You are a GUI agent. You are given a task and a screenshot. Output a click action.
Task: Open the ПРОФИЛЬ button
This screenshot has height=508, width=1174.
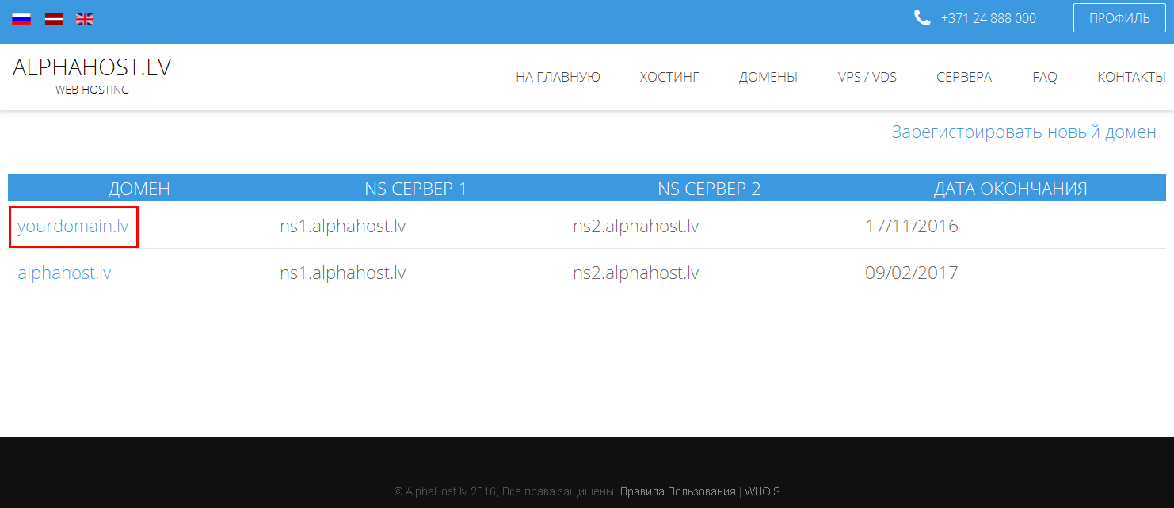click(1119, 18)
